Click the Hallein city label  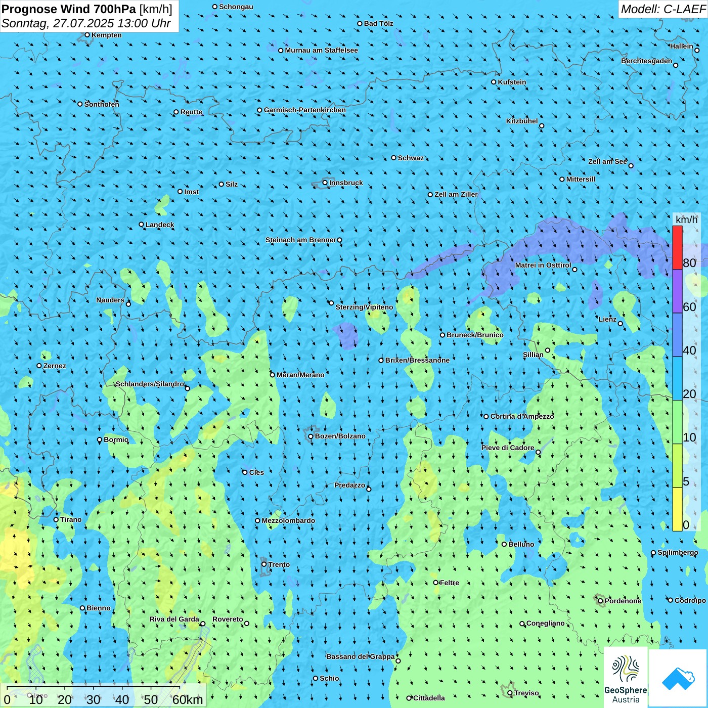(x=682, y=46)
